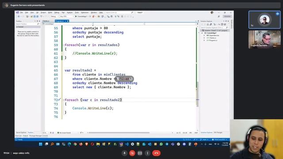Open the Project menu
The height and width of the screenshot is (159, 283).
(43, 12)
